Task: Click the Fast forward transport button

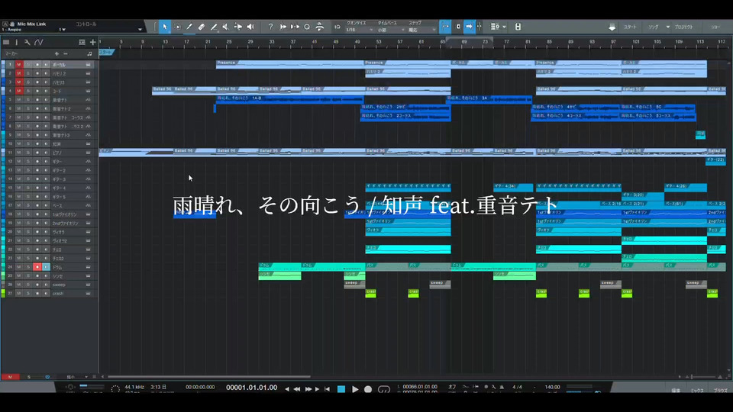Action: (x=308, y=388)
